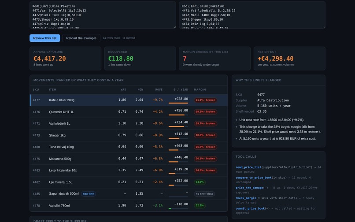Viewport: 355px width, 222px height.
Task: Click the green 34.9% margin badge
Action: click(200, 182)
